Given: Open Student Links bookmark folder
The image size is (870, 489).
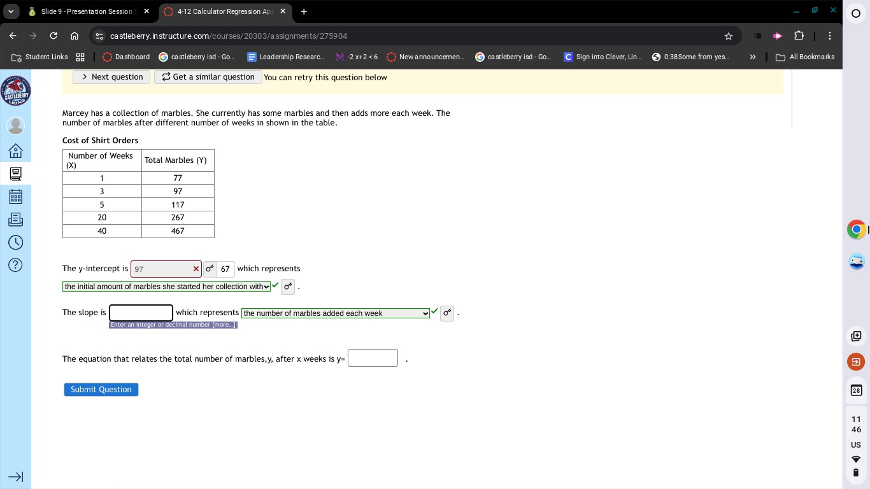Looking at the screenshot, I should click(x=40, y=57).
